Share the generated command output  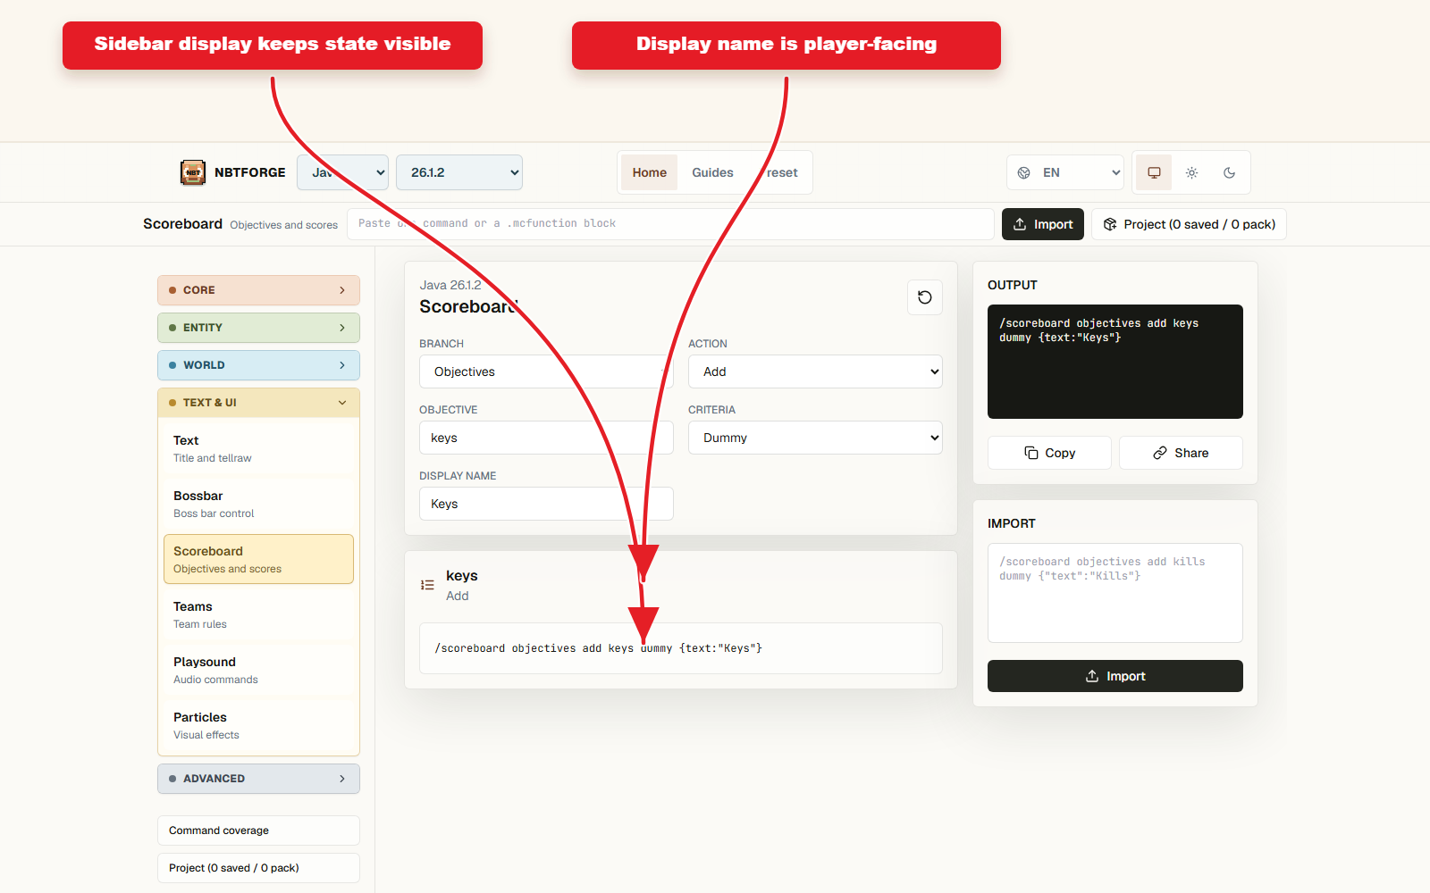[x=1181, y=453]
